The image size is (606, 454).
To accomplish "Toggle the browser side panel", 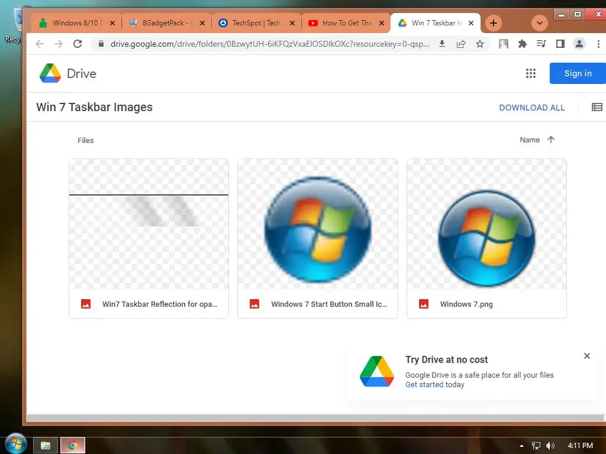I will 560,44.
